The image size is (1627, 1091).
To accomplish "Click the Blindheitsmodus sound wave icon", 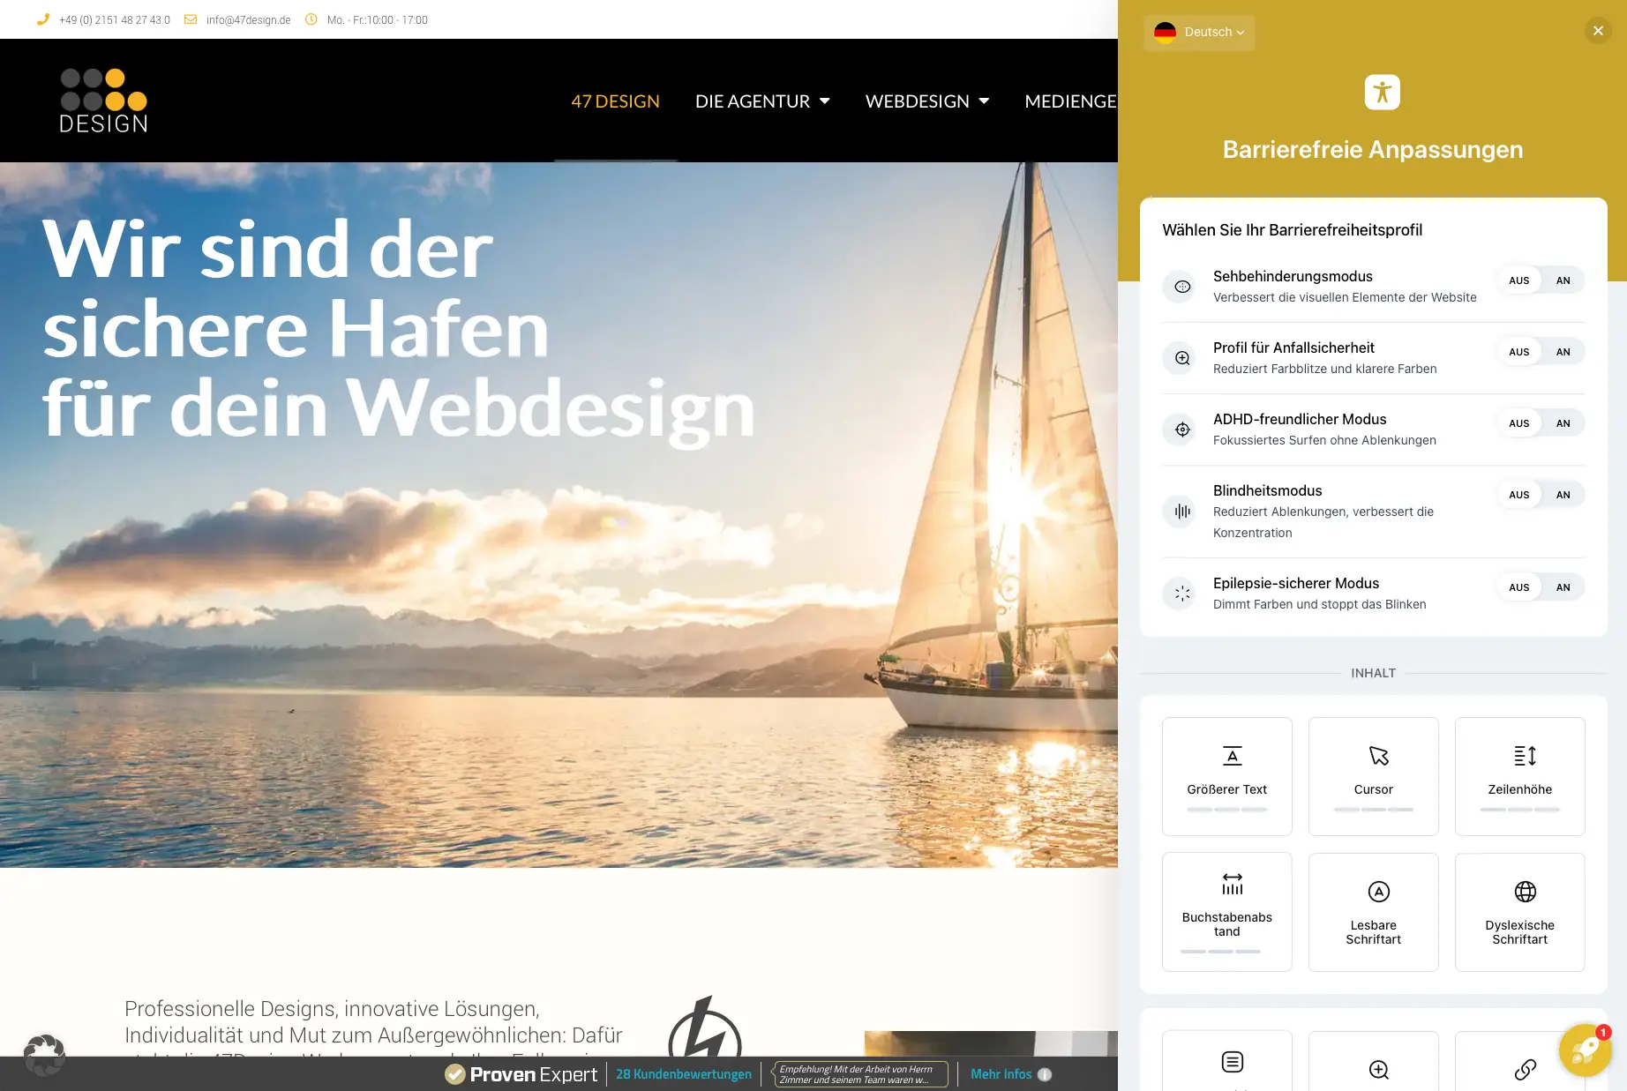I will click(x=1182, y=512).
